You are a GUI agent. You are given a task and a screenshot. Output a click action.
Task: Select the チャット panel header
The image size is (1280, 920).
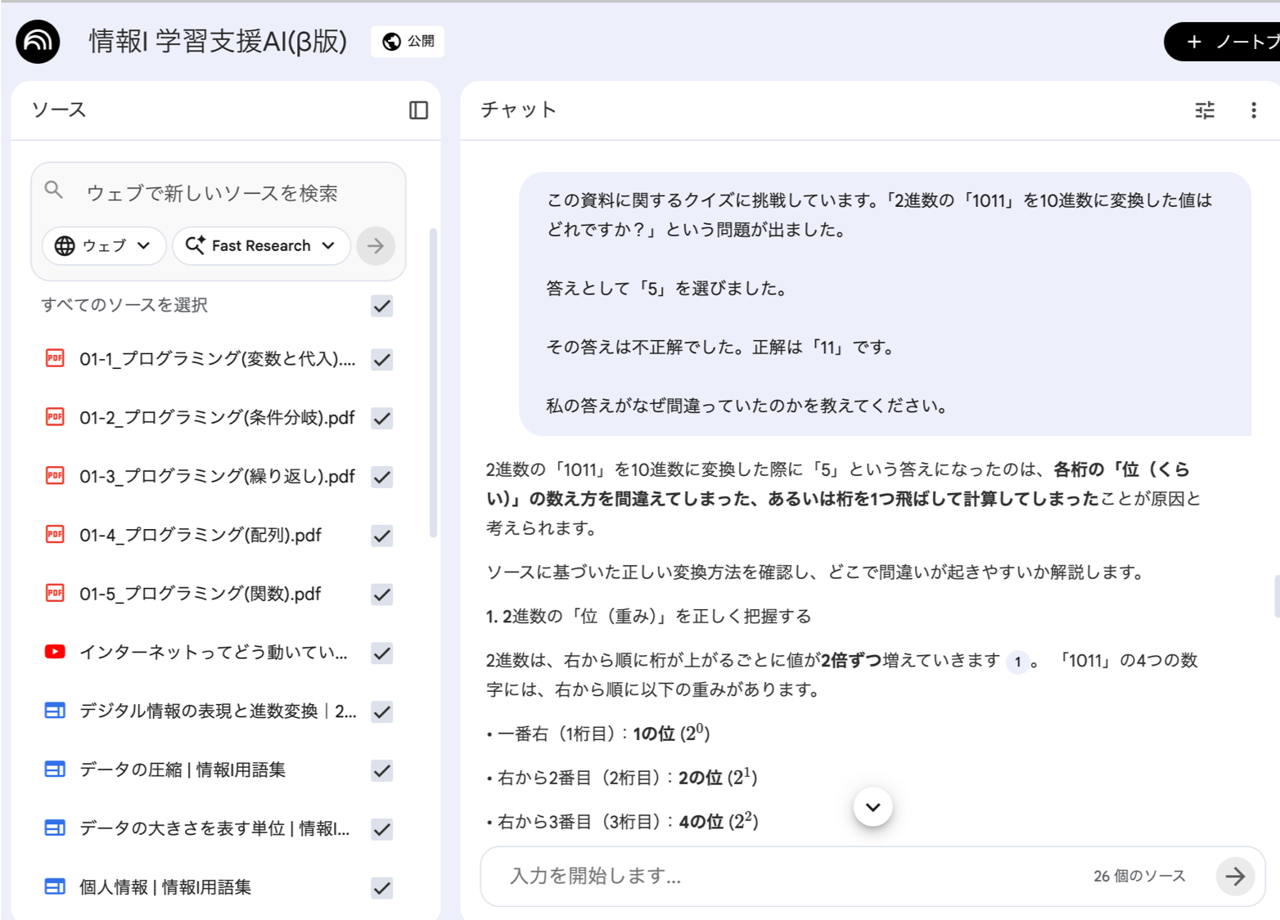517,109
